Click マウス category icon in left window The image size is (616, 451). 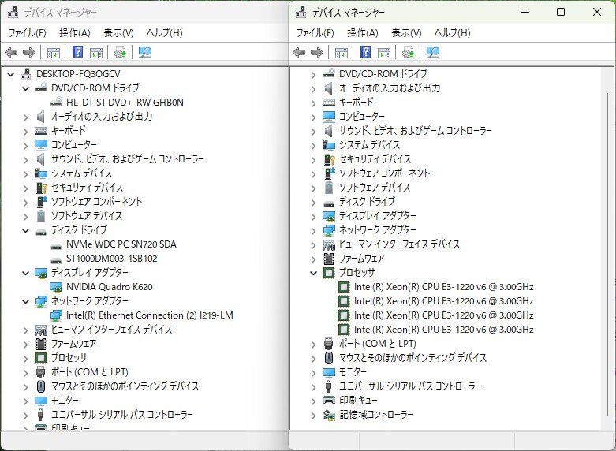coord(41,386)
